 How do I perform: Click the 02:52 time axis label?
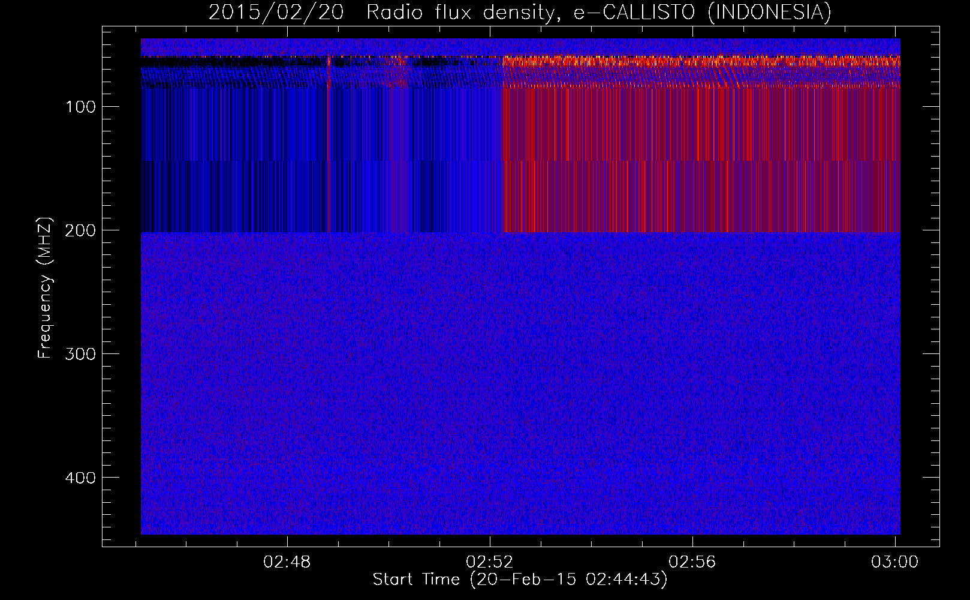pos(490,562)
